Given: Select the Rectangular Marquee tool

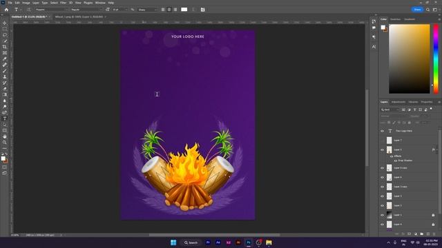Looking at the screenshot, I should pyautogui.click(x=5, y=29).
